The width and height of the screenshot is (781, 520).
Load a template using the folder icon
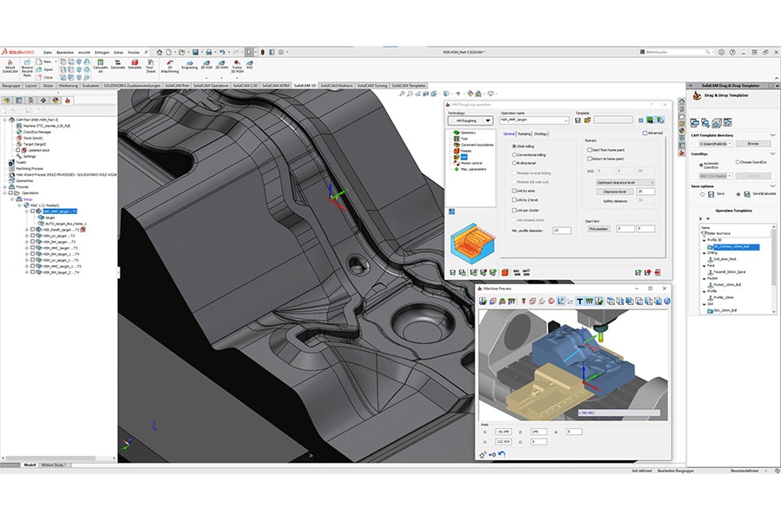pos(587,120)
